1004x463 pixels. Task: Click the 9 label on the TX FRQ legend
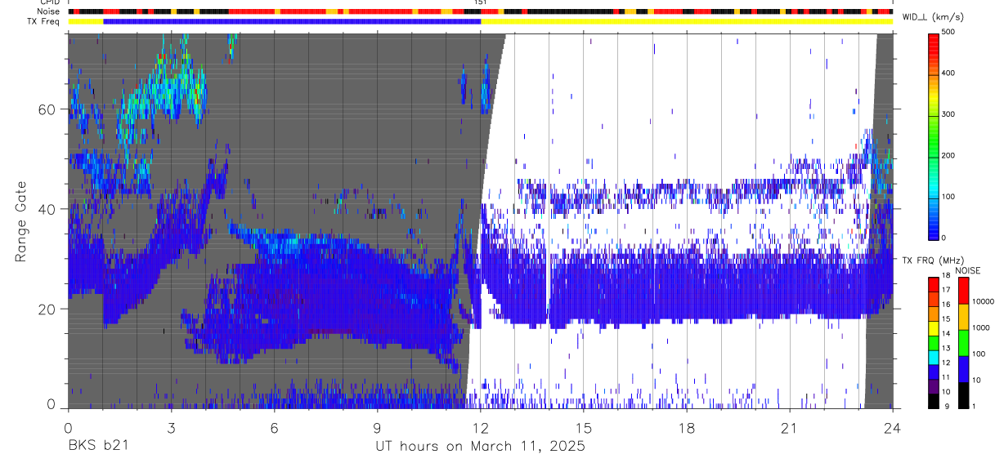click(946, 407)
